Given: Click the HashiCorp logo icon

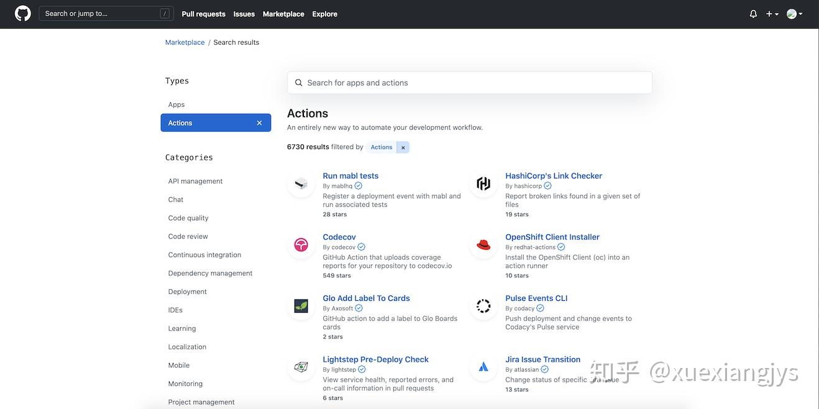Looking at the screenshot, I should pos(483,183).
